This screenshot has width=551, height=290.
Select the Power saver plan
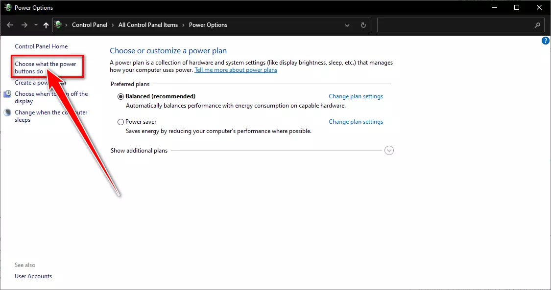coord(121,122)
